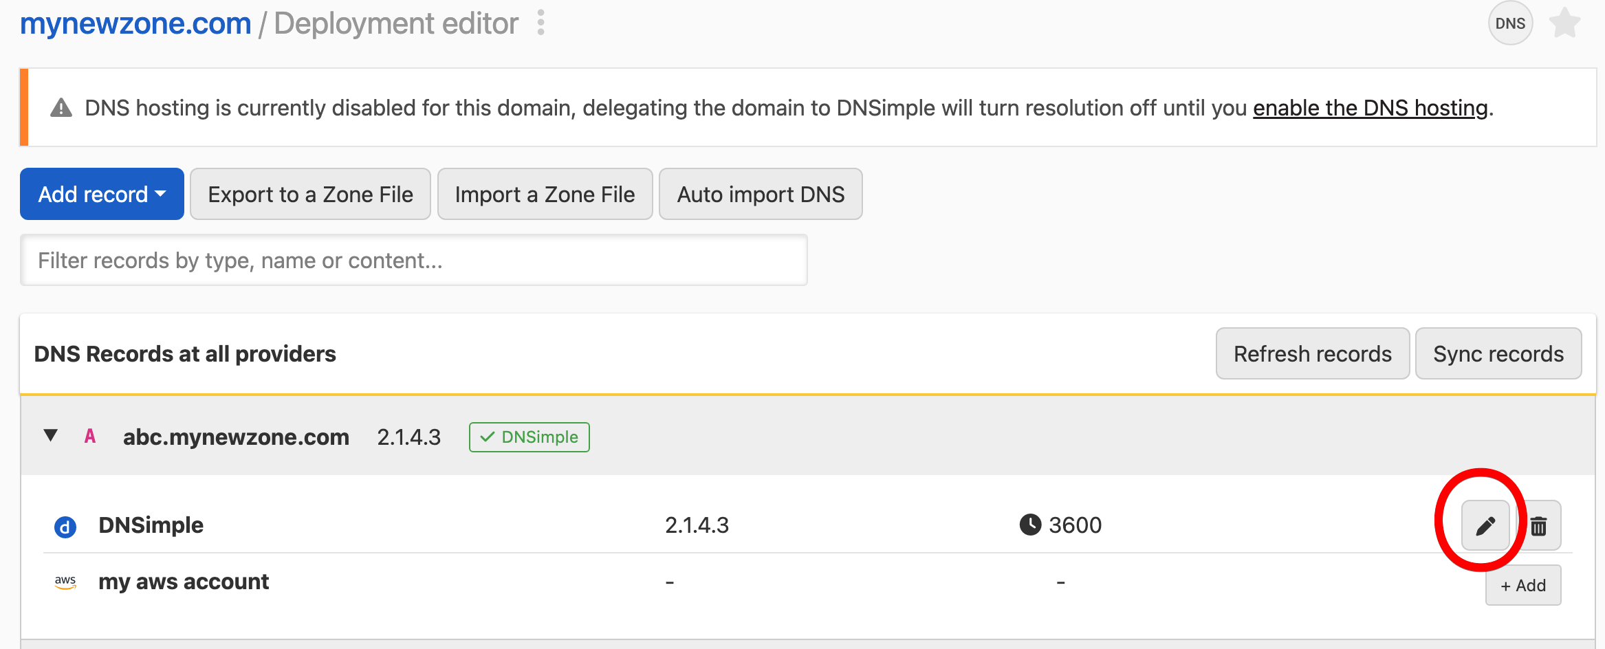Click Export to a Zone File

click(x=310, y=195)
